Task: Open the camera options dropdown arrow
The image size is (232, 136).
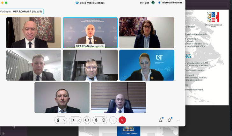Action: [x=79, y=120]
